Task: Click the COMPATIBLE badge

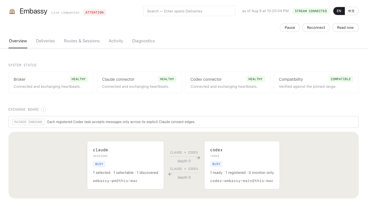Action: tap(341, 79)
